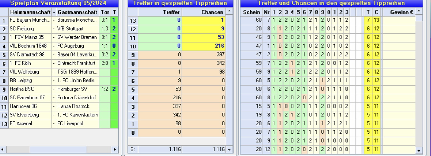Click the Schein column header

(251, 12)
